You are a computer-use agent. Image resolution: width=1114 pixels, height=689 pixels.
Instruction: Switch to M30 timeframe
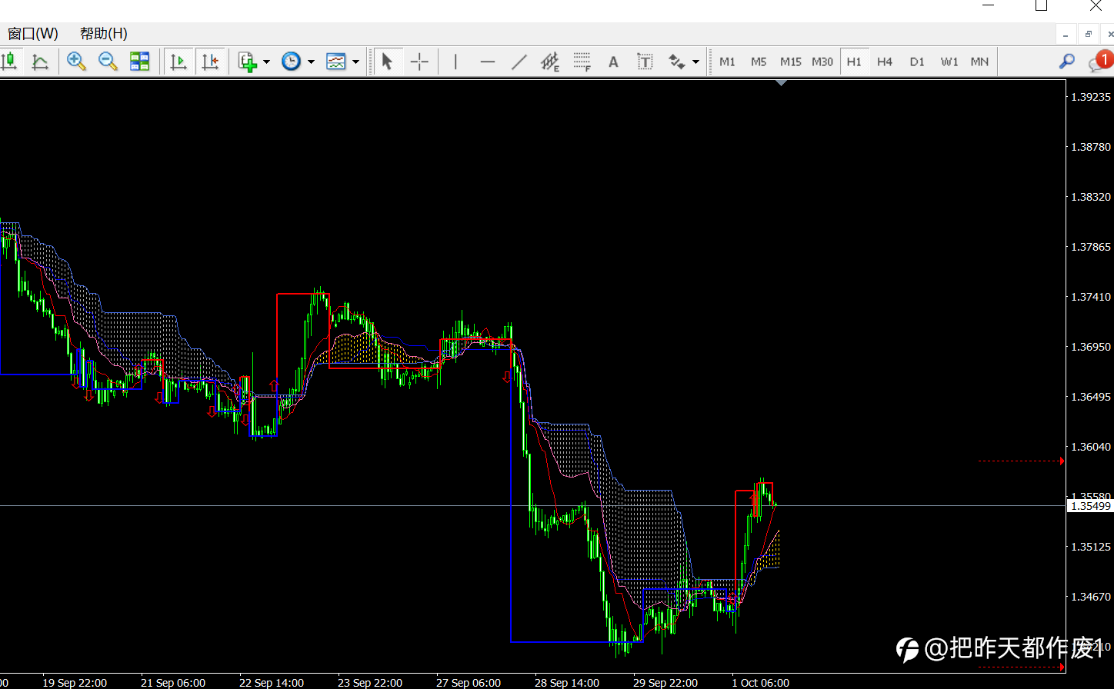coord(822,62)
